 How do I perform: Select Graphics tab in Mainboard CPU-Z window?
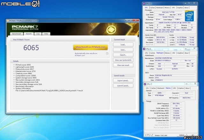tap(180, 53)
